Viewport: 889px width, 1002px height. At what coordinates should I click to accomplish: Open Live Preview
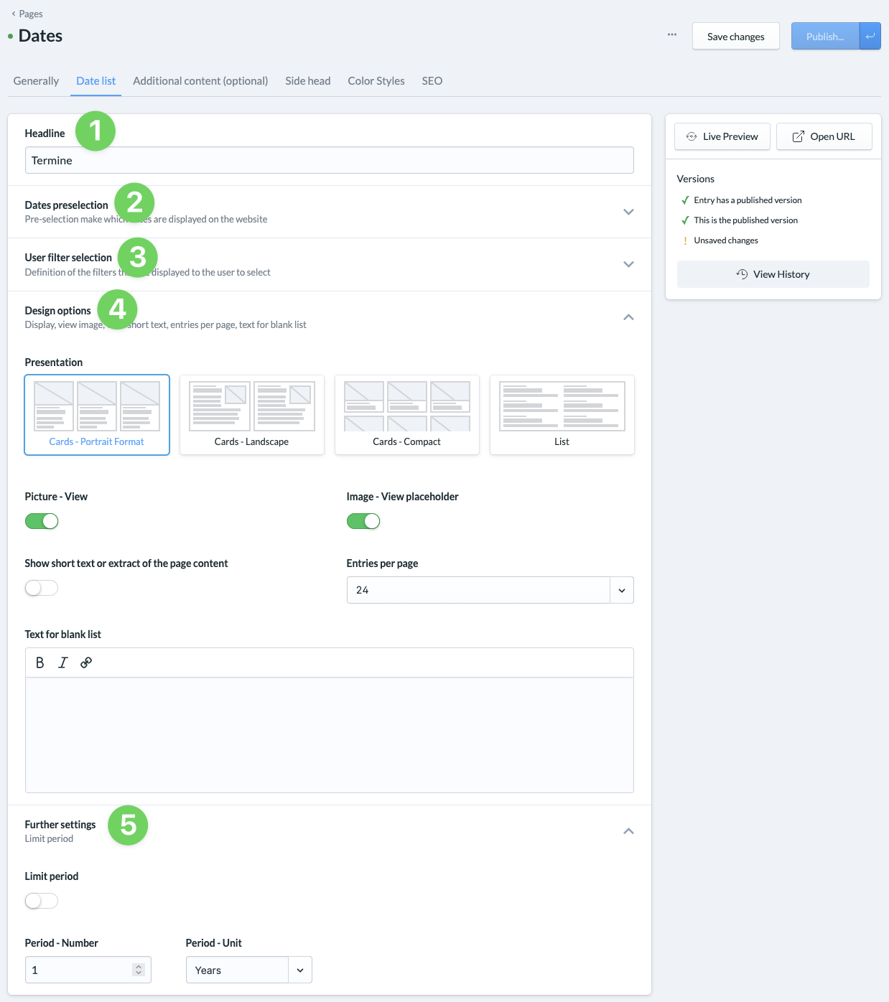click(x=722, y=136)
